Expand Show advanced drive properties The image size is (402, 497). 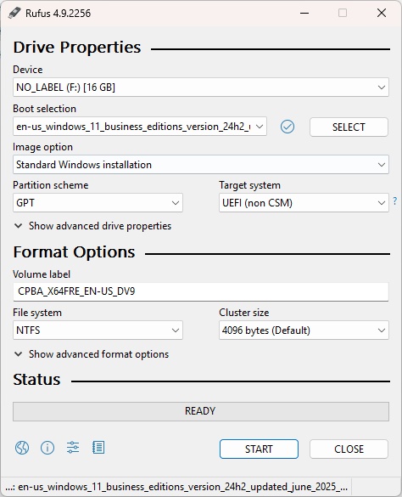point(92,226)
